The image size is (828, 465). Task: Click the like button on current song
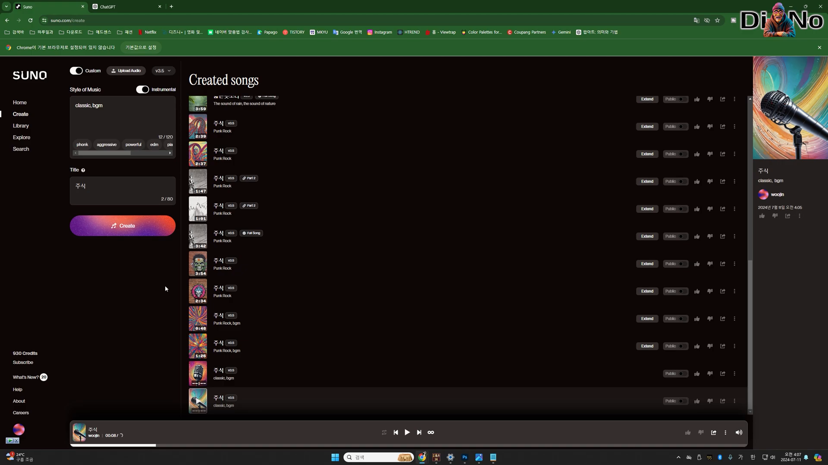[x=688, y=433]
